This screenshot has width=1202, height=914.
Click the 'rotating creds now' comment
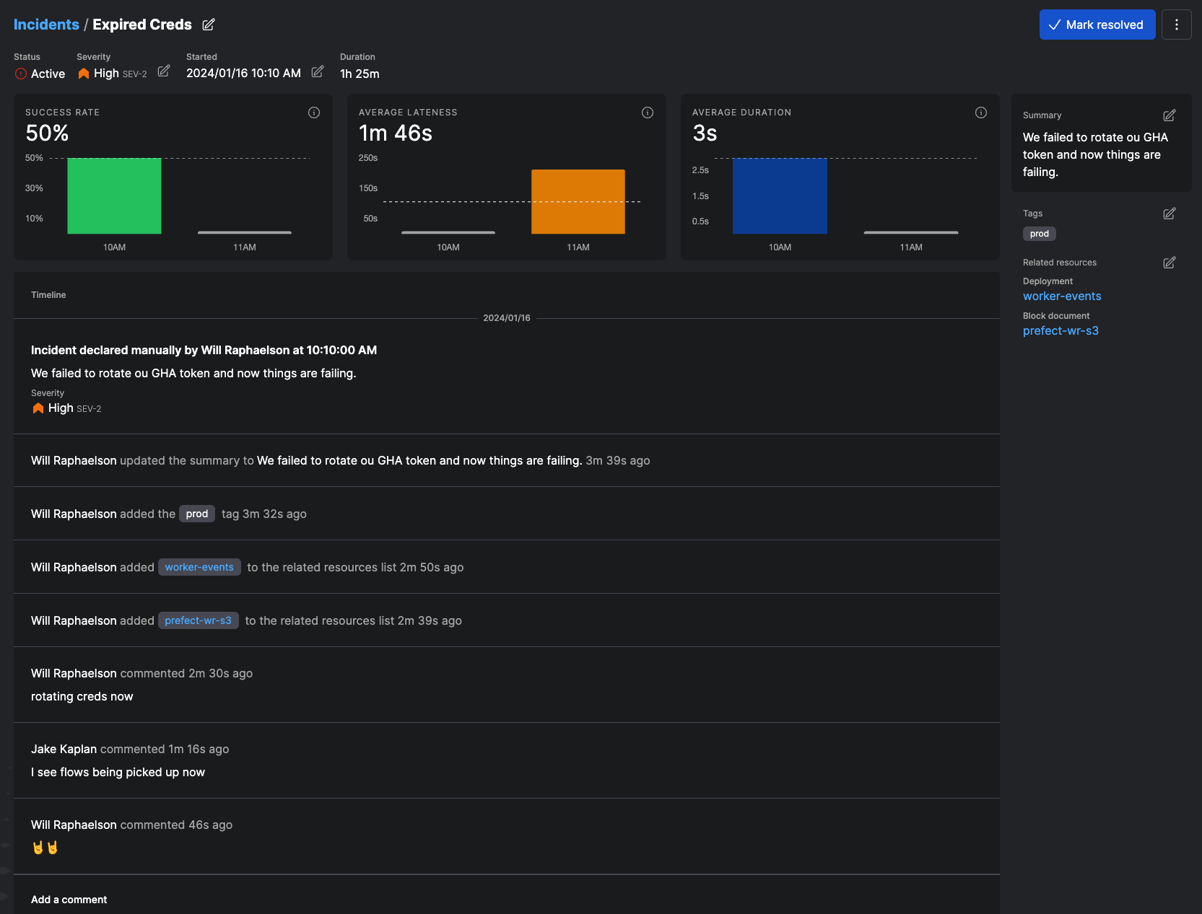[x=82, y=696]
